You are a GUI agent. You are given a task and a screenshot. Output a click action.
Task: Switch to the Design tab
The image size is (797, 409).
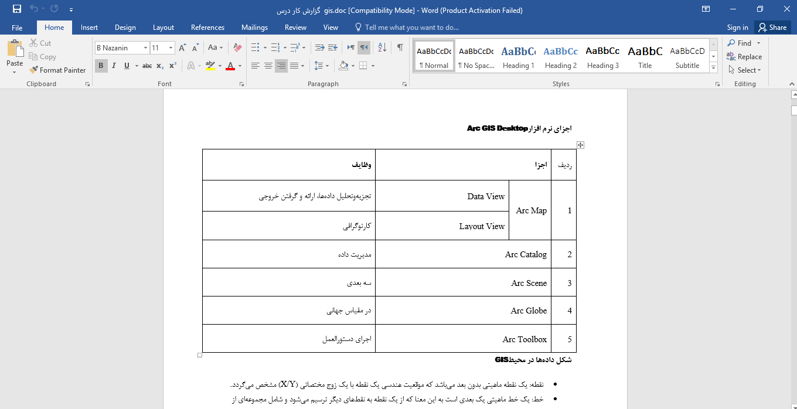(125, 27)
